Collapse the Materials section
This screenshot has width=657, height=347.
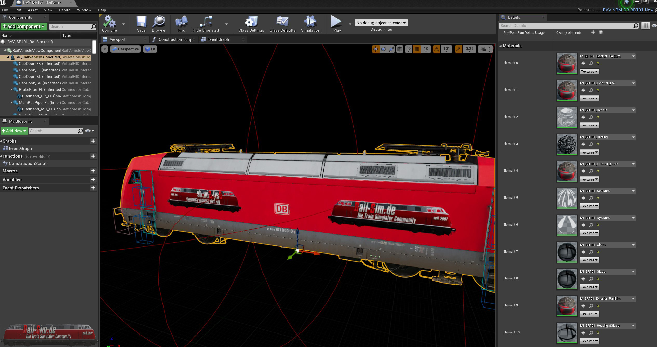pos(500,46)
